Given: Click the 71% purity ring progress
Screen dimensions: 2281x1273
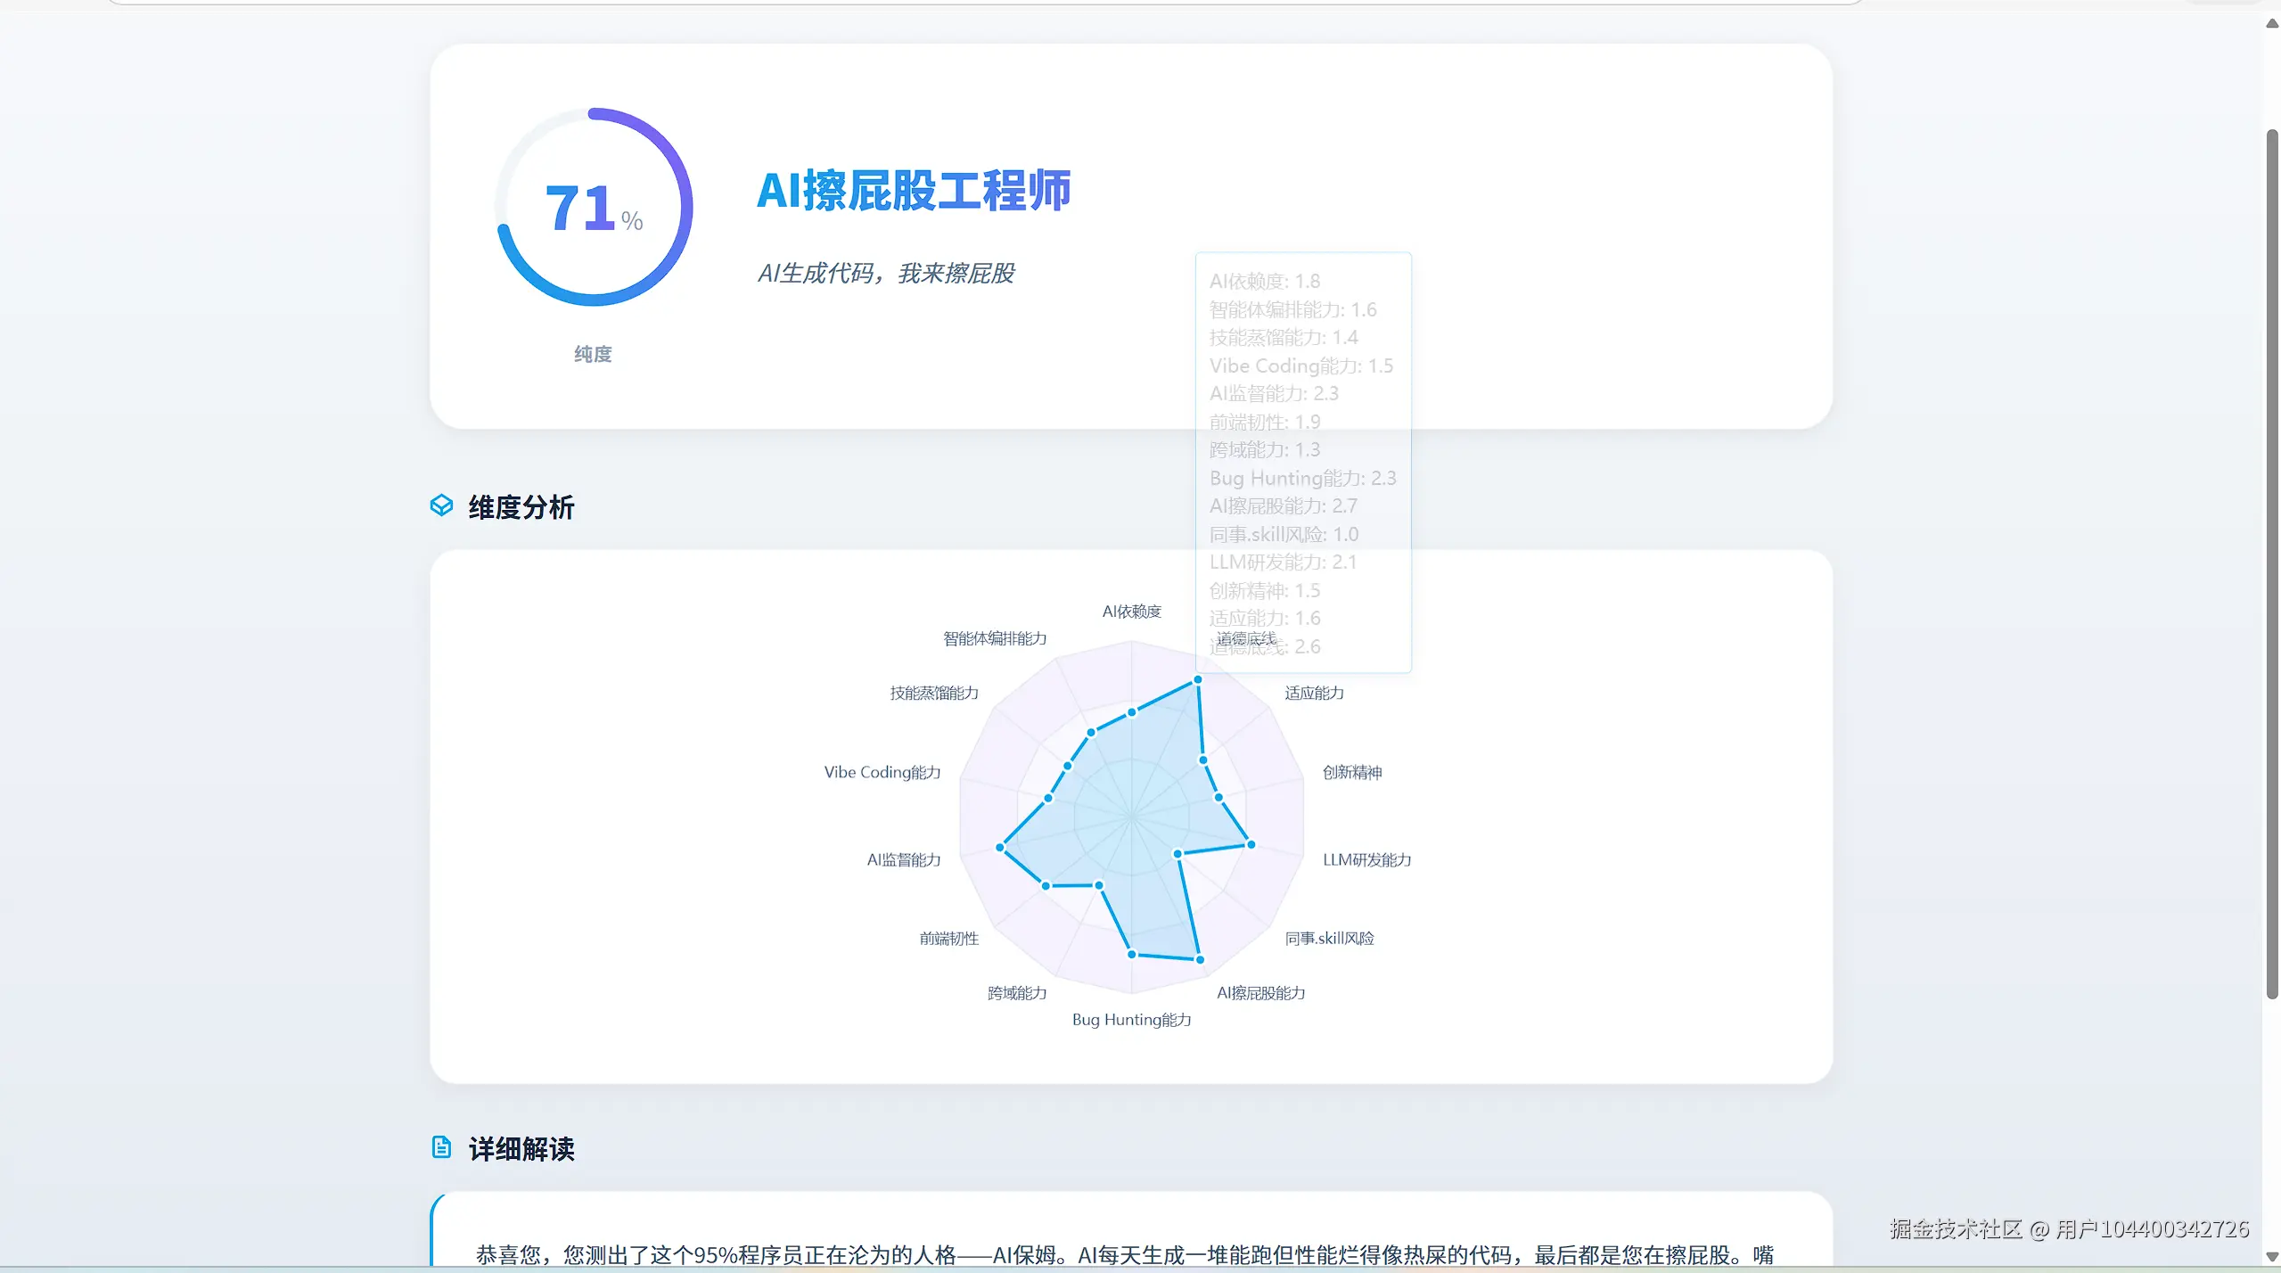Looking at the screenshot, I should point(594,207).
